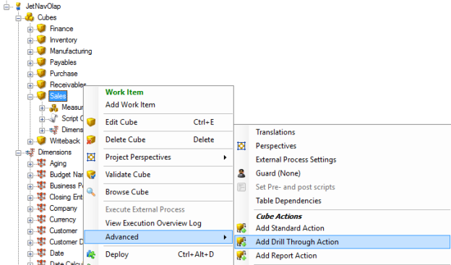
Task: Click the Edit Cube icon
Action: click(x=91, y=122)
